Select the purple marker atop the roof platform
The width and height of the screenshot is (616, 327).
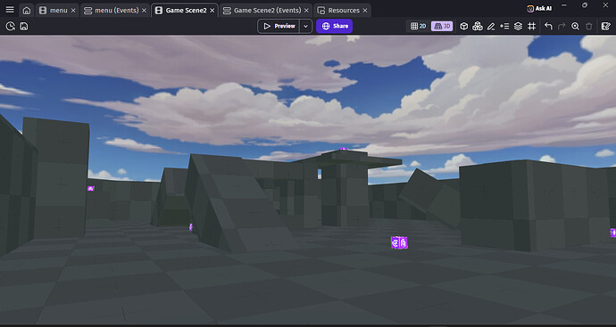(x=343, y=149)
